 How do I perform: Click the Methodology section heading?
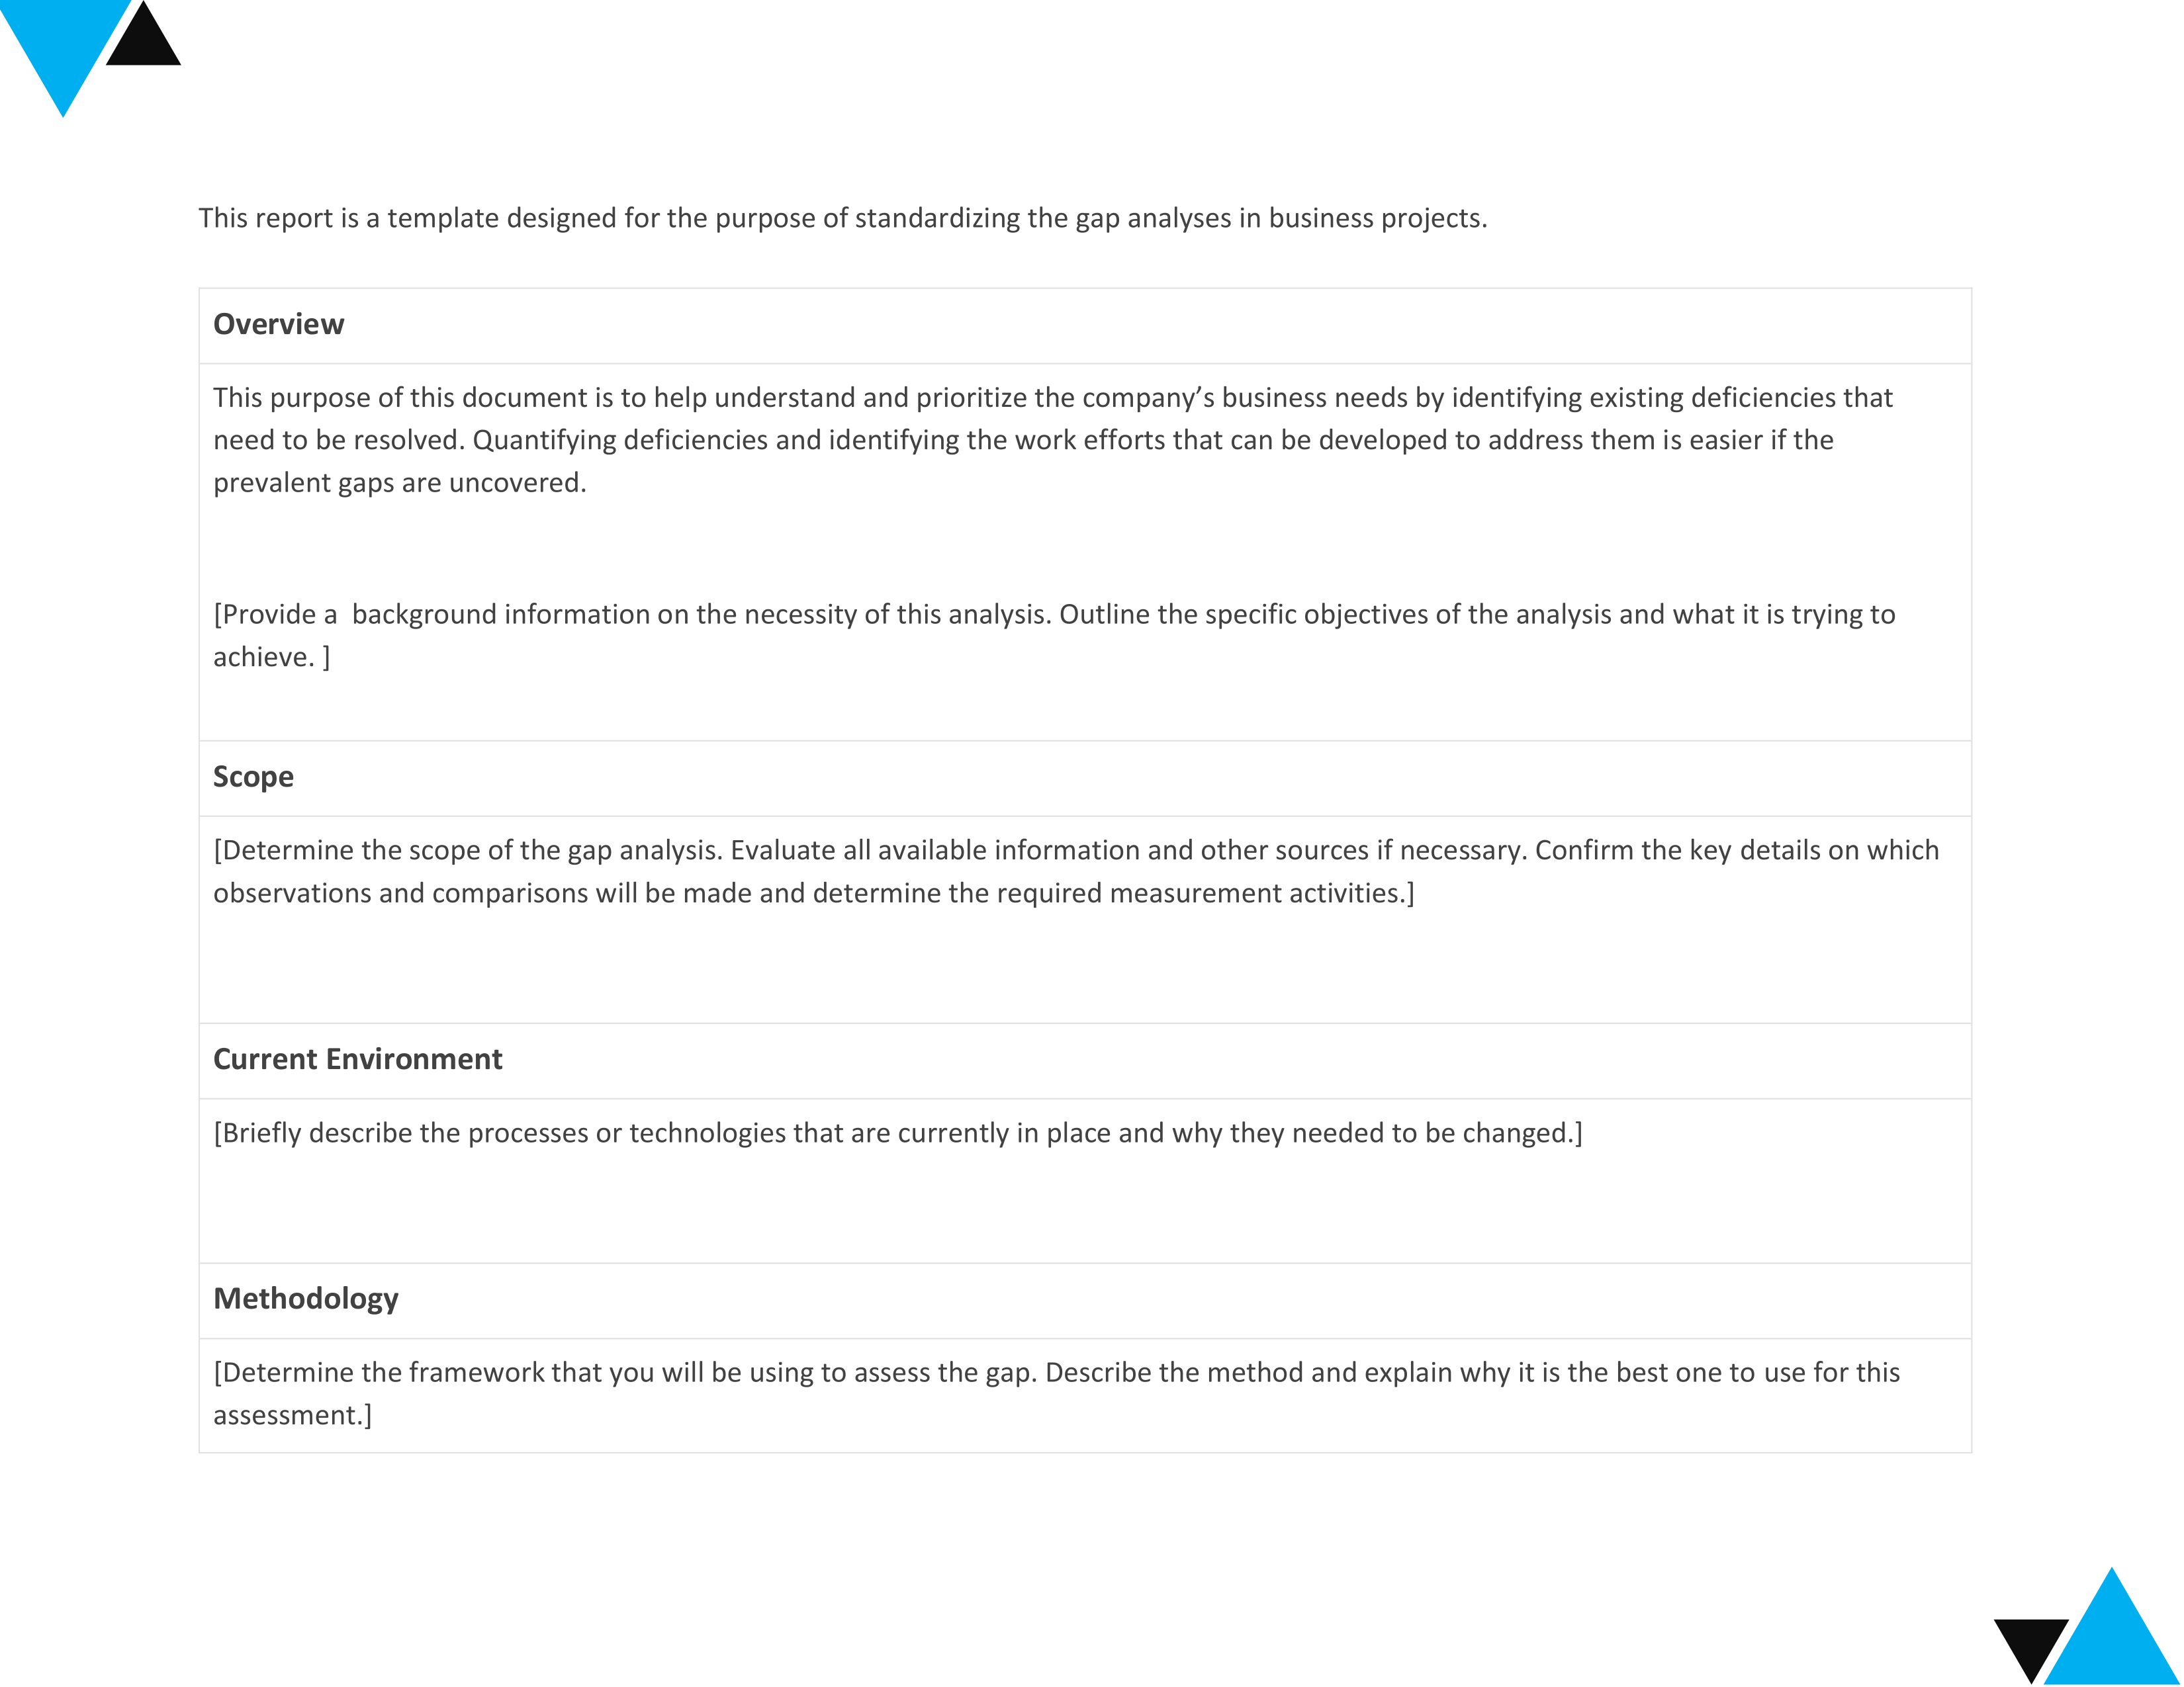pos(305,1299)
